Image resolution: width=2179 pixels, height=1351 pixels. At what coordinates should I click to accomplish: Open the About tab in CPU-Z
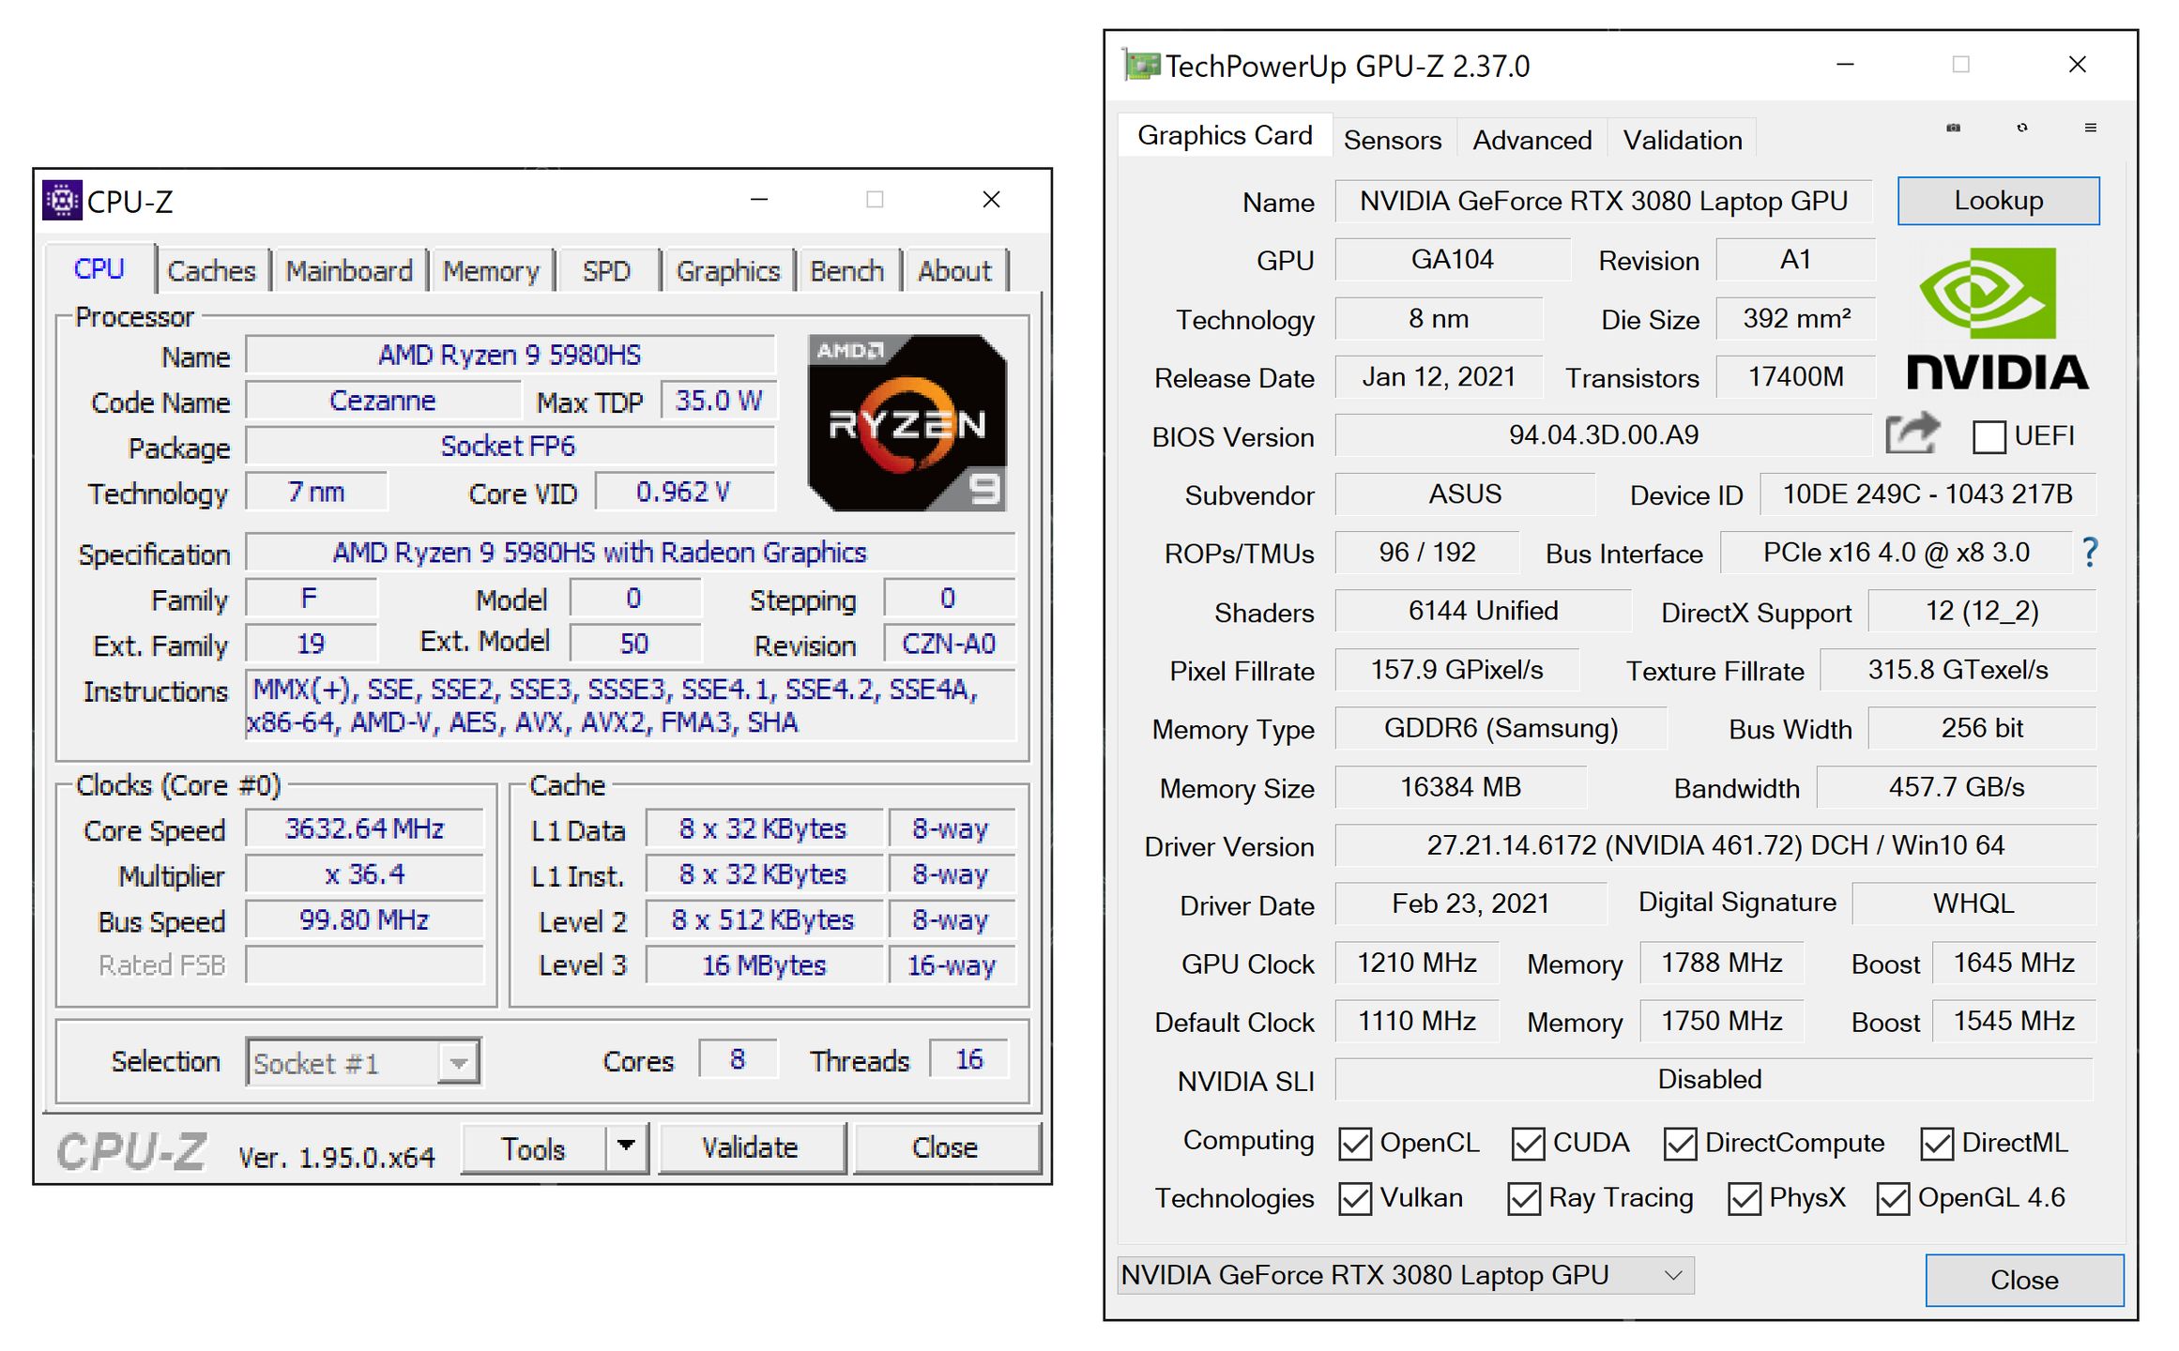click(x=954, y=271)
